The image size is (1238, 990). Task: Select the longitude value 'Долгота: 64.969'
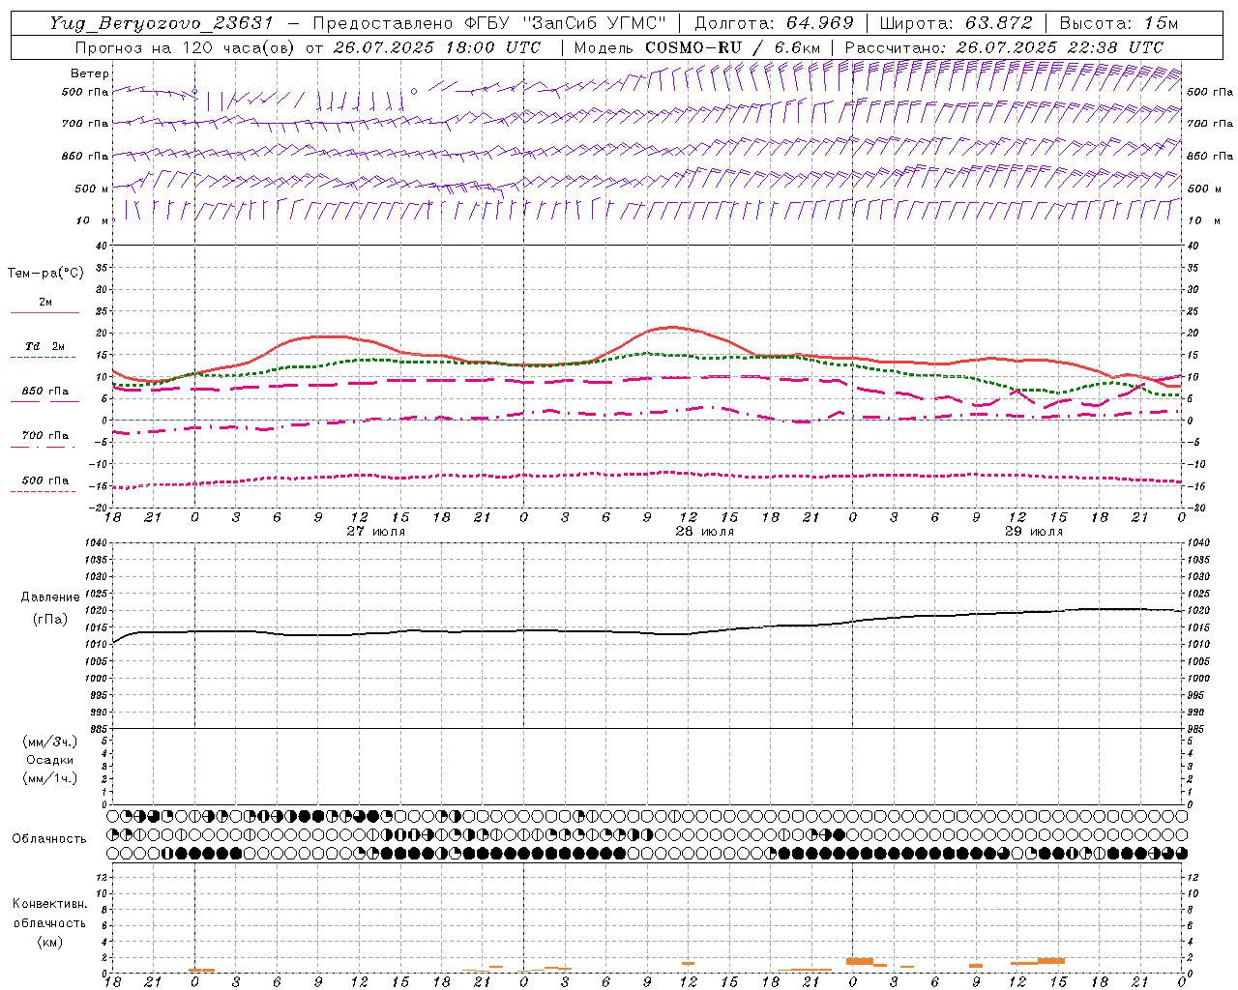pyautogui.click(x=774, y=23)
